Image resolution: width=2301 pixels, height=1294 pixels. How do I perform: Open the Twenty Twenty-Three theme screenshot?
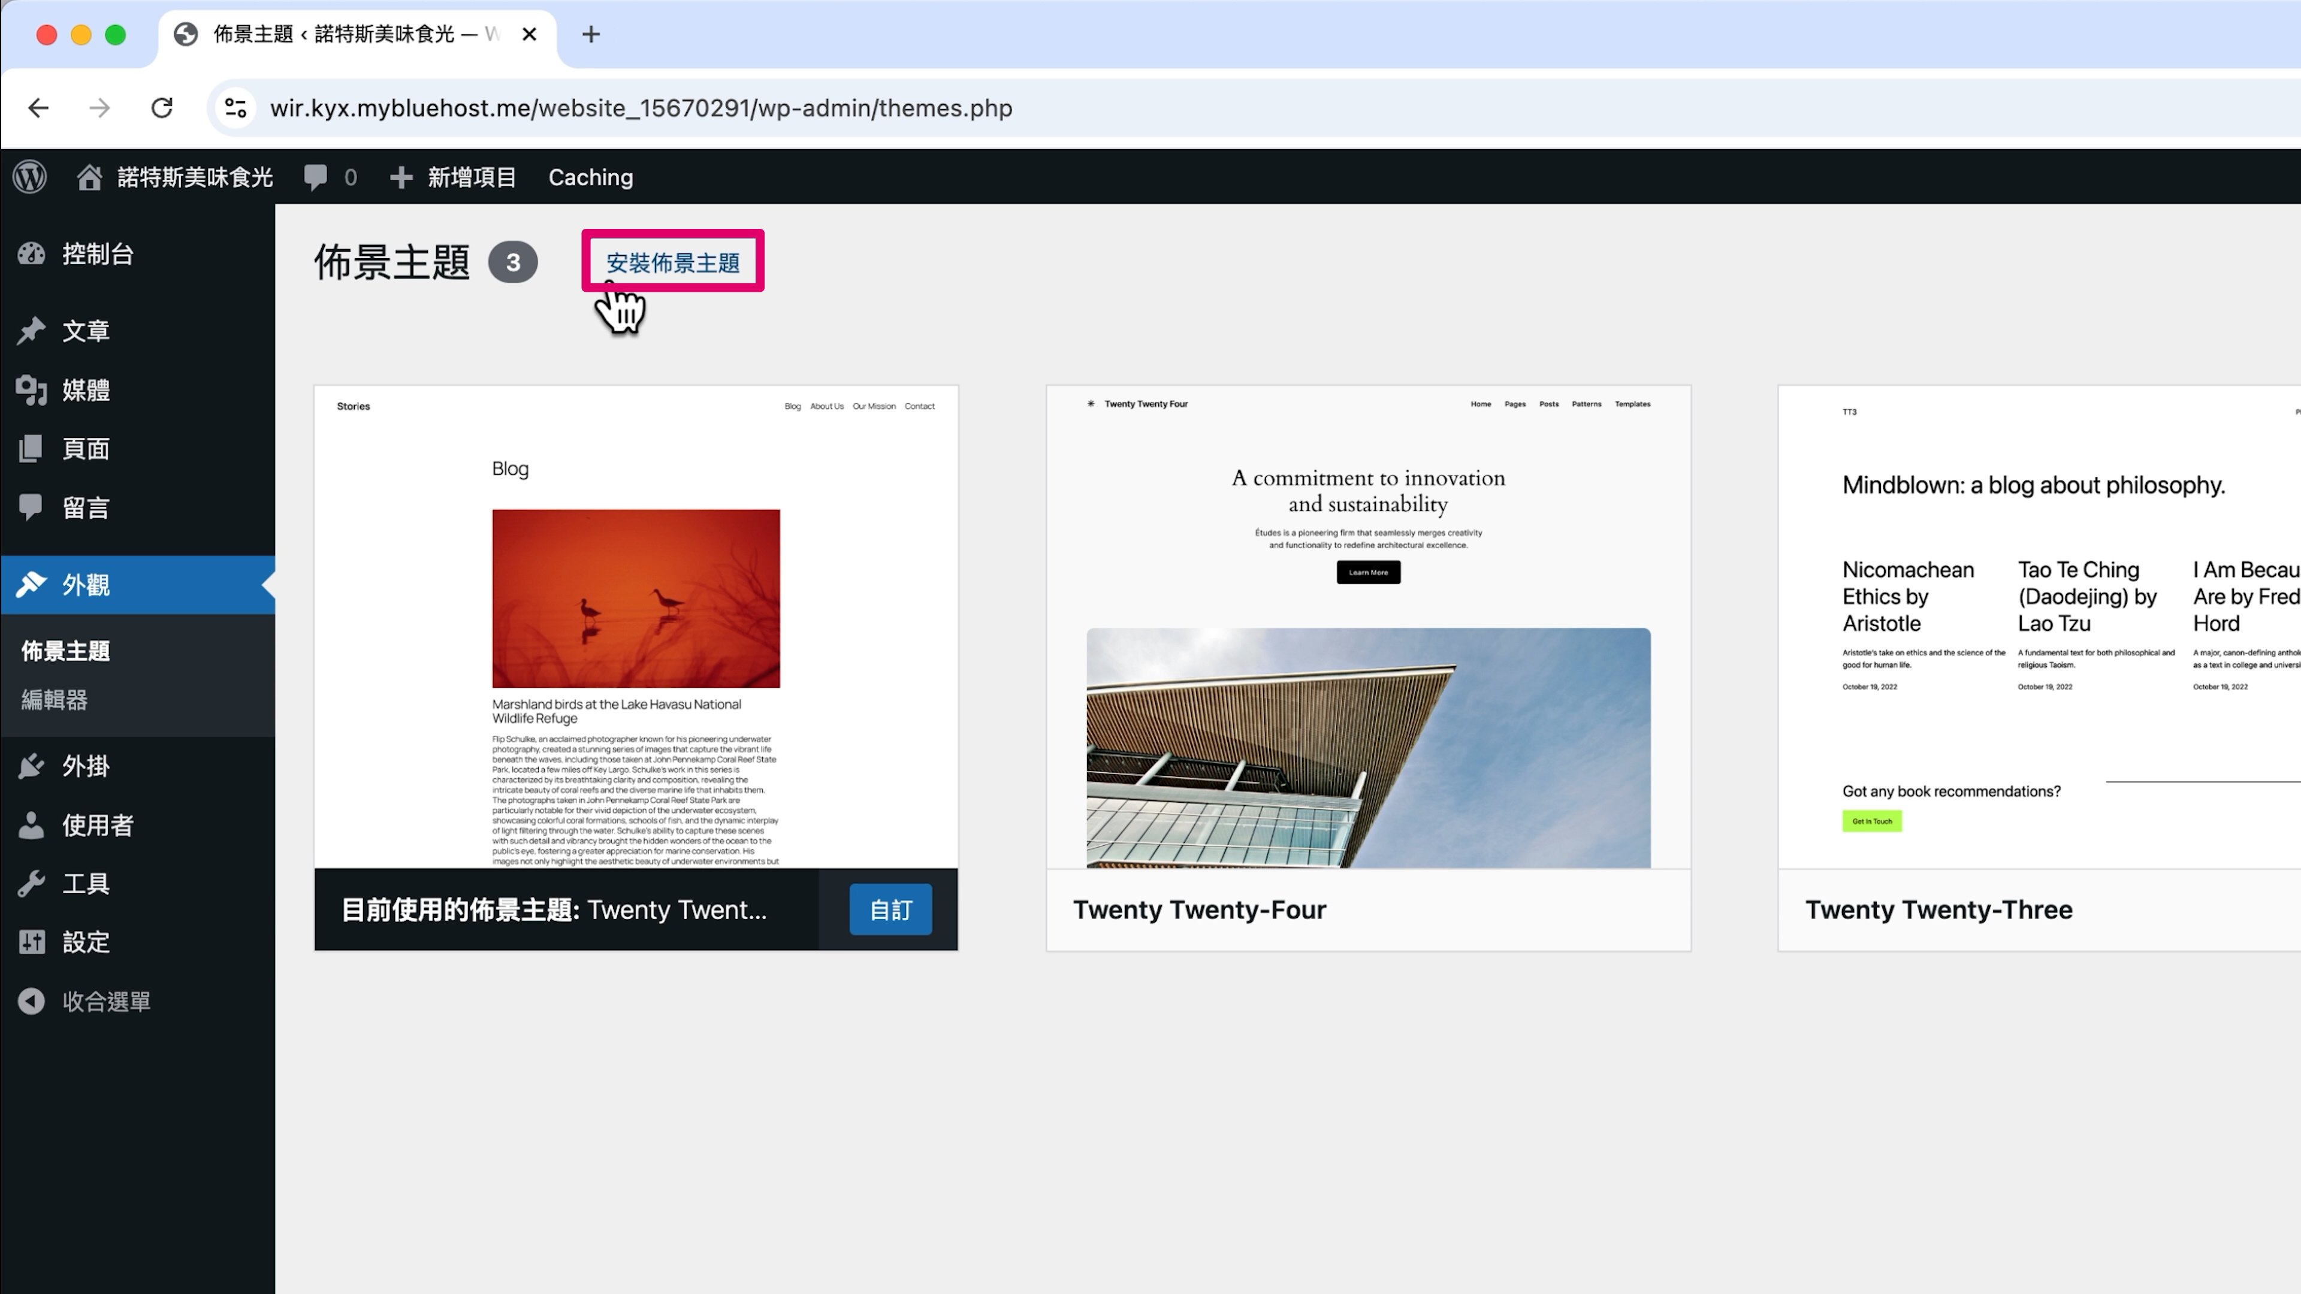point(2039,627)
